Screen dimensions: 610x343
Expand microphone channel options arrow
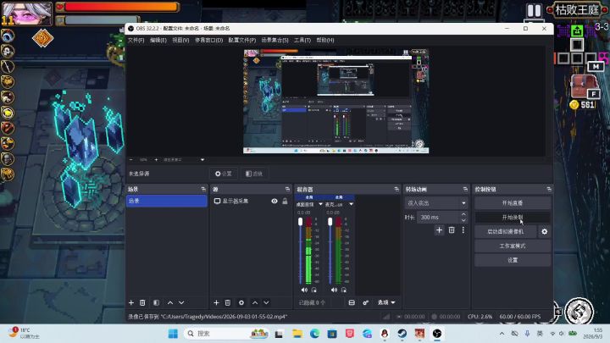click(351, 204)
